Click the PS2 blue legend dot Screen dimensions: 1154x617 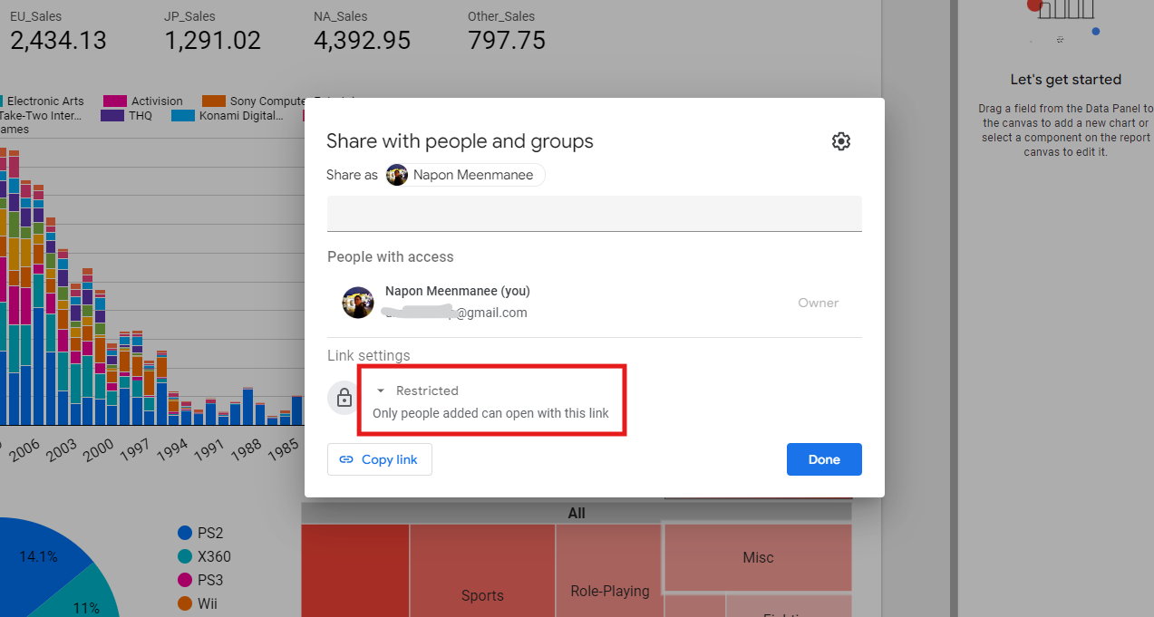(x=185, y=533)
